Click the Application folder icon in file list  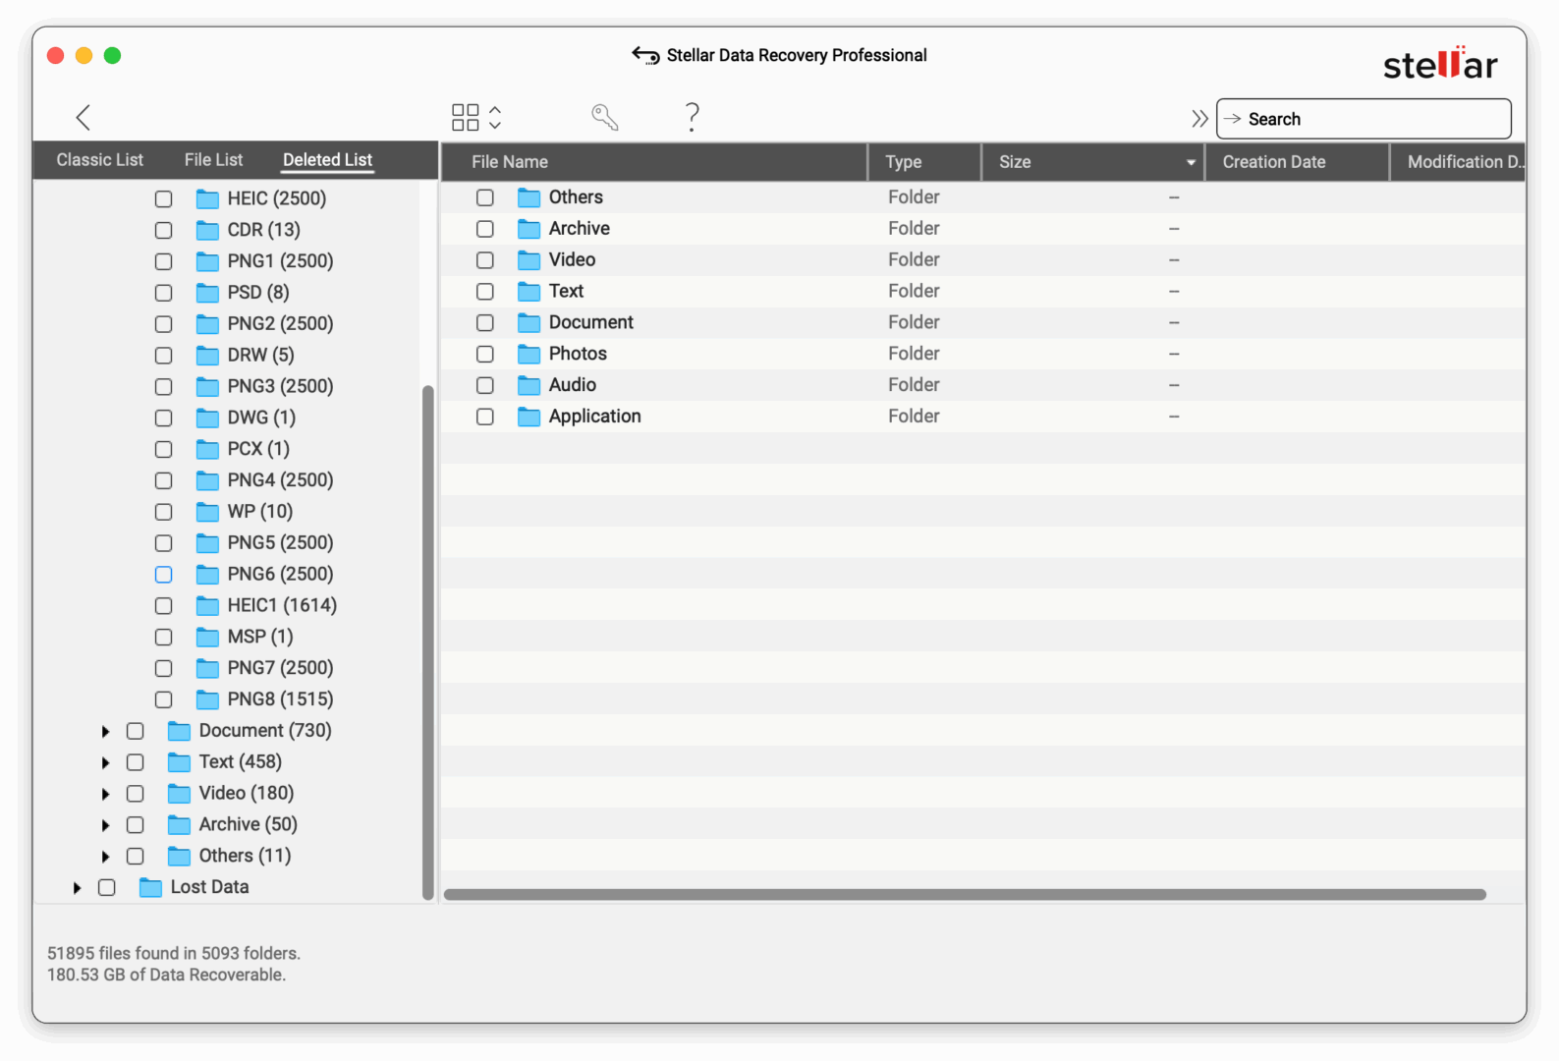[x=529, y=417]
